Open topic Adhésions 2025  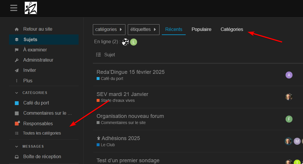coord(121,138)
